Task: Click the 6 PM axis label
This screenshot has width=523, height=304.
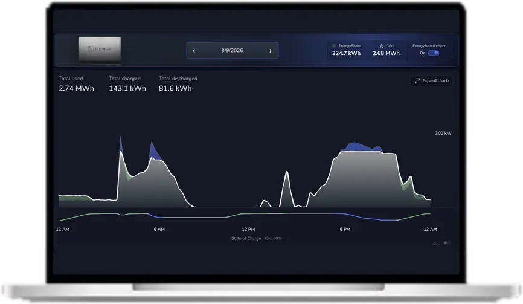Action: coord(345,229)
